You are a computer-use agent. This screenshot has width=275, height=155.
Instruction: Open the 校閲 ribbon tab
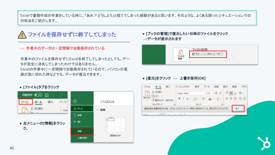pyautogui.click(x=216, y=87)
